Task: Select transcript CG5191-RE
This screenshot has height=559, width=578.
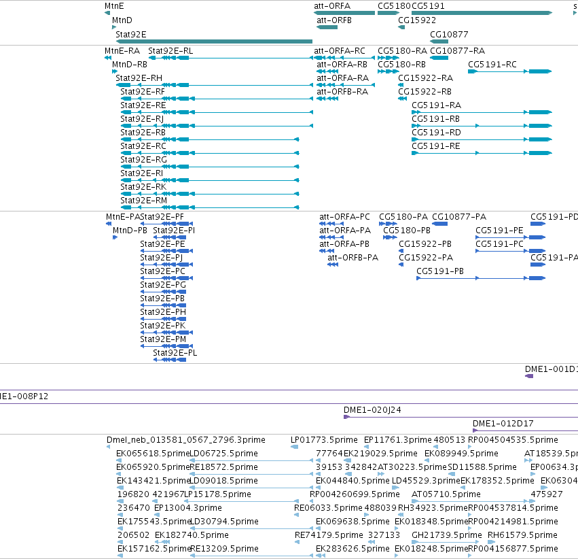Action: point(482,153)
